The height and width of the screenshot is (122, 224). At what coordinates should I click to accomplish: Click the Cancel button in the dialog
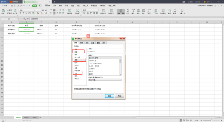[x=120, y=96]
